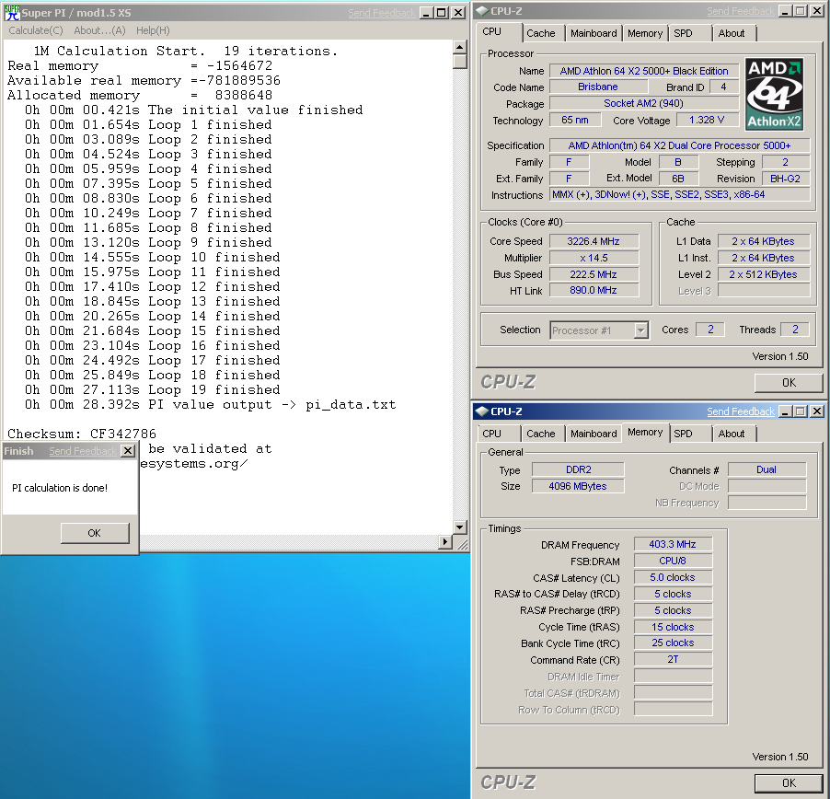
Task: Select Memory tab in bottom CPU-Z
Action: (x=645, y=432)
